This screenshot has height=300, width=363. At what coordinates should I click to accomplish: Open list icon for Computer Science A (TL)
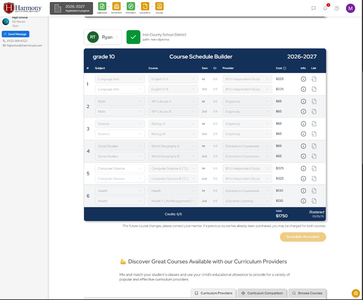coord(314,168)
